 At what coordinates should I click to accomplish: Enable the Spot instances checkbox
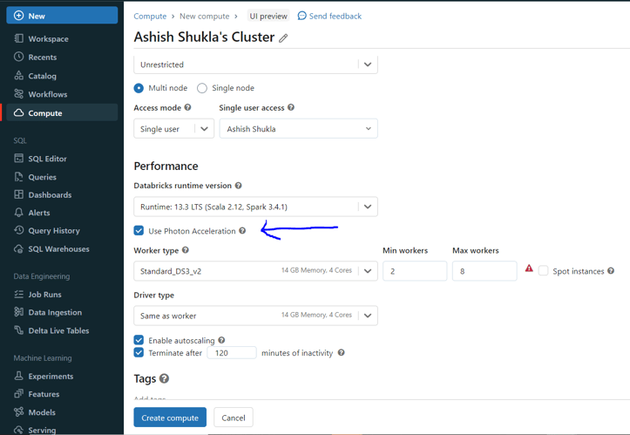point(543,270)
